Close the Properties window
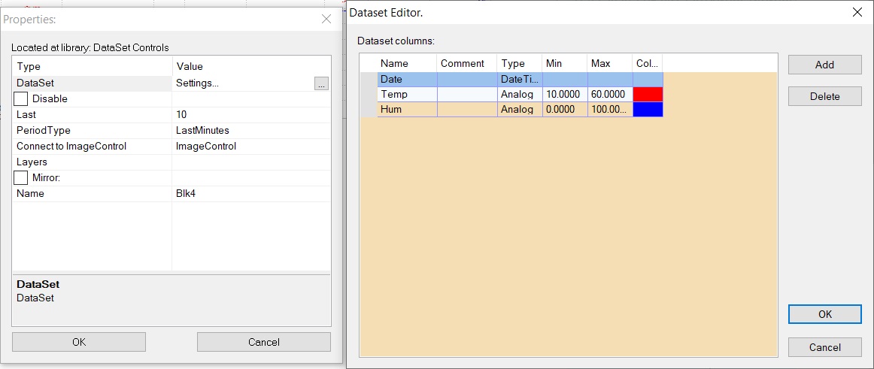The height and width of the screenshot is (369, 874). coord(326,19)
